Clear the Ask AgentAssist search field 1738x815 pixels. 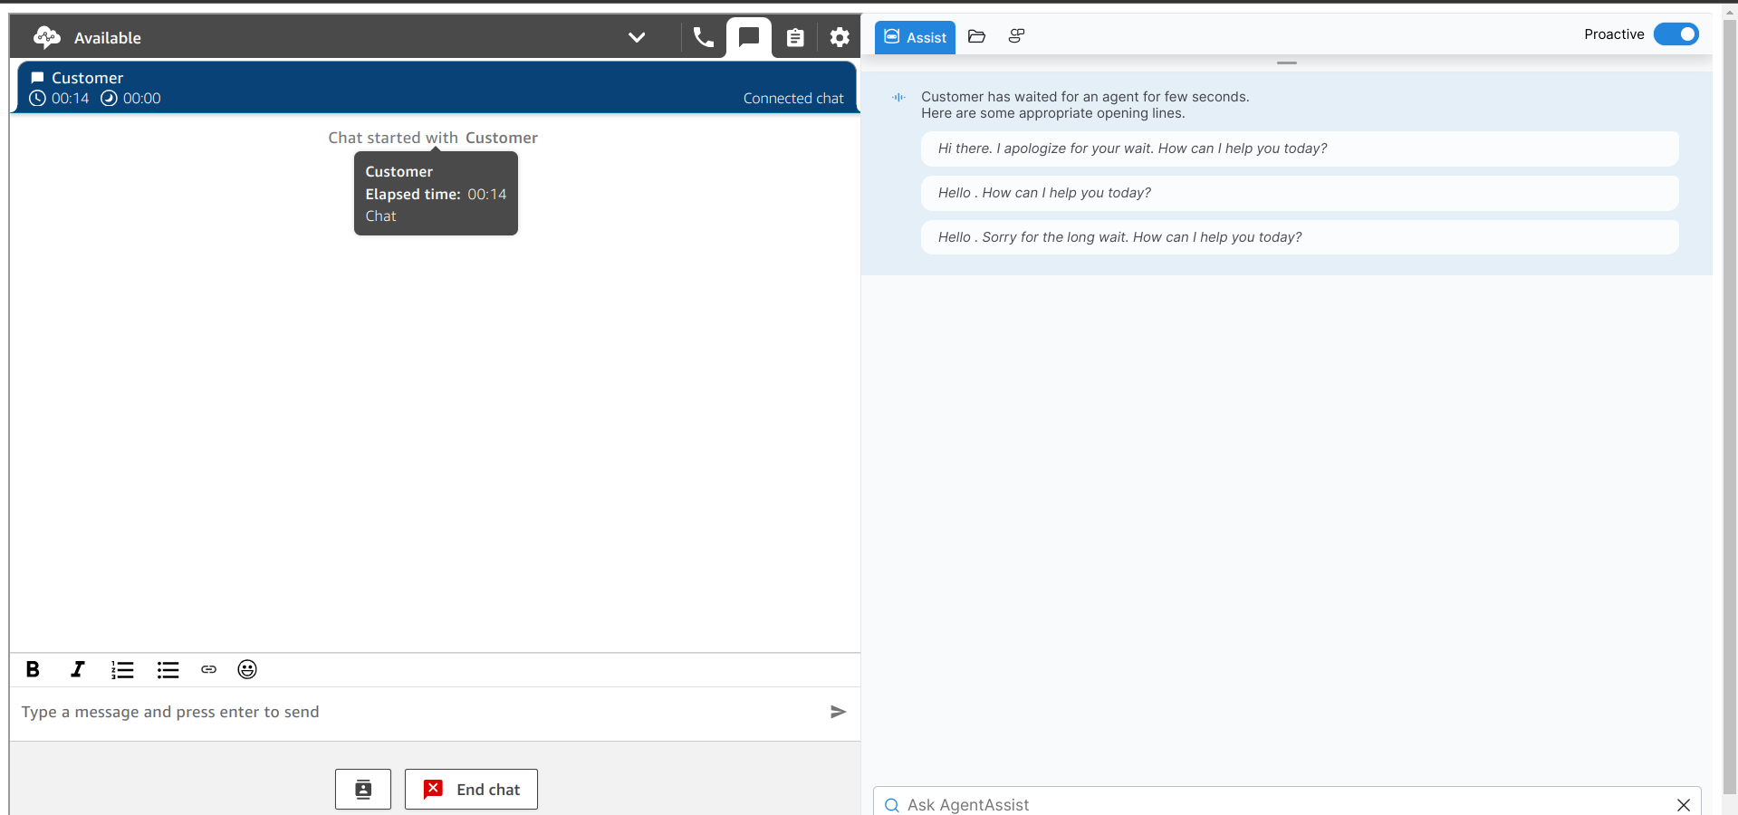pyautogui.click(x=1684, y=804)
